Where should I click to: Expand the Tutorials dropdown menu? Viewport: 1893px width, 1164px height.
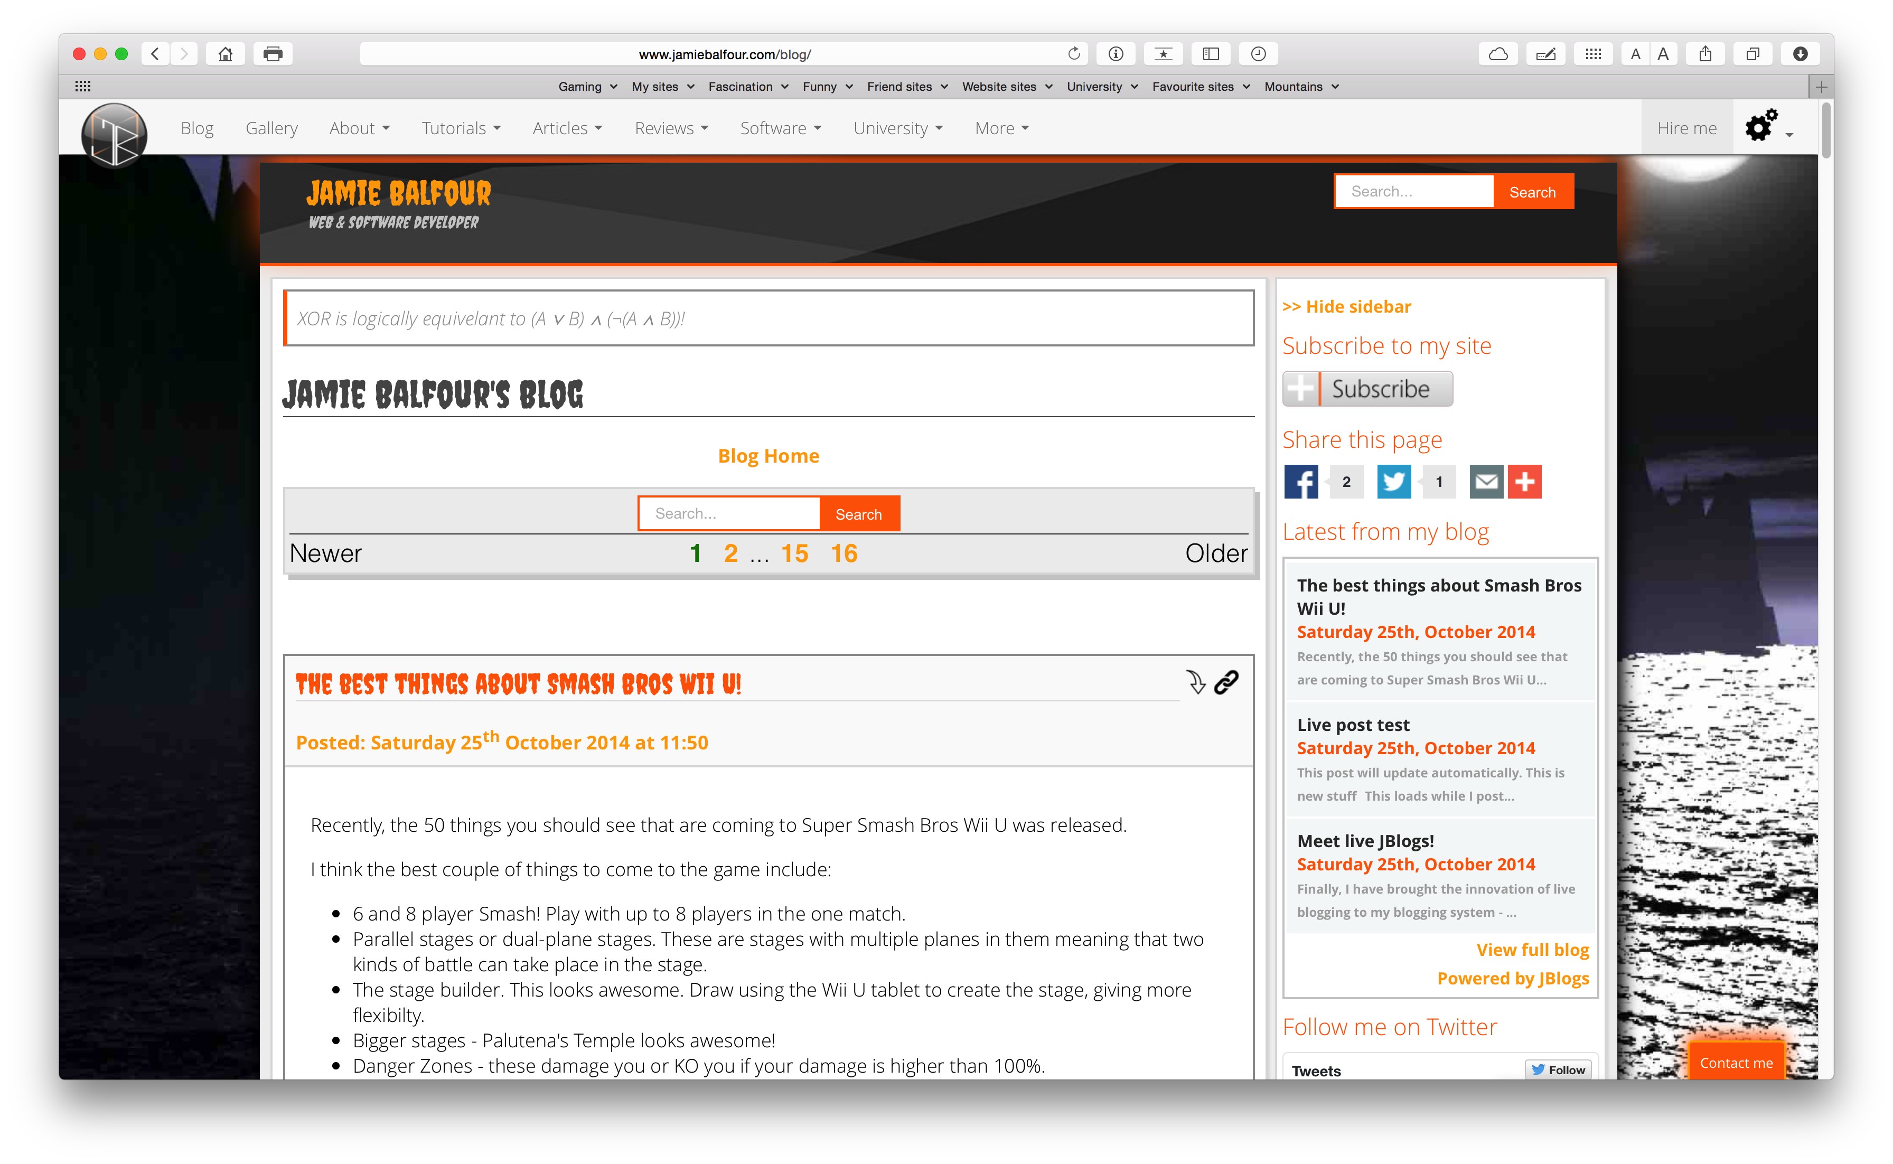click(461, 128)
